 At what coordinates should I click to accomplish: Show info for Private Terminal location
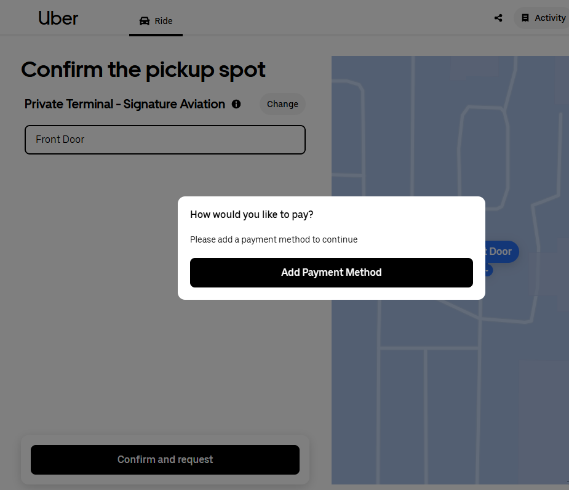coord(236,104)
